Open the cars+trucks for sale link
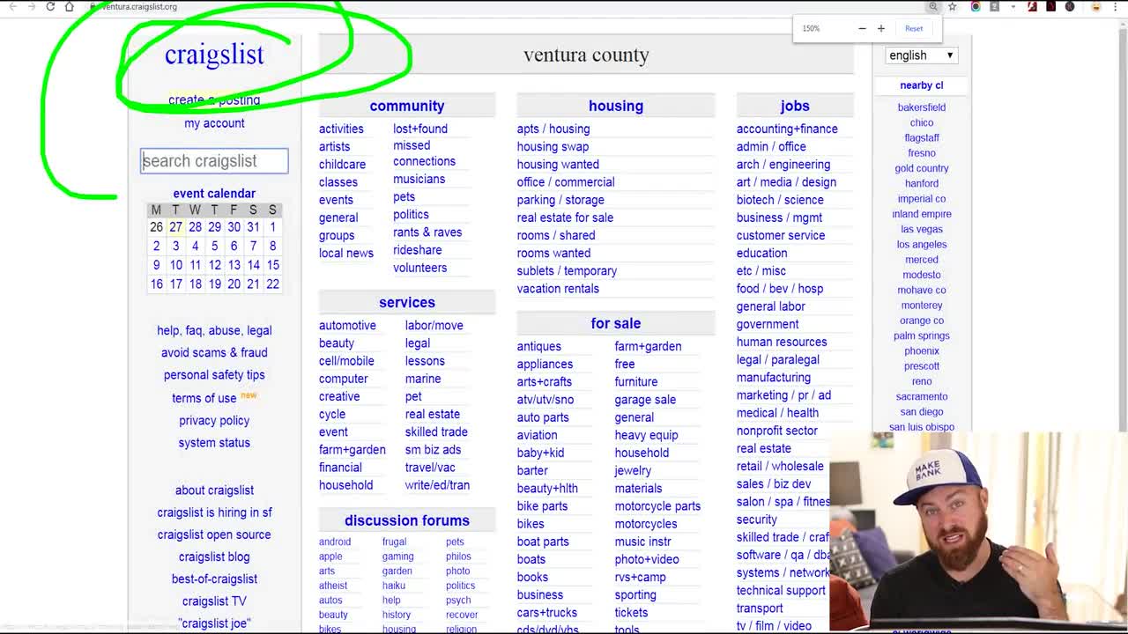The width and height of the screenshot is (1128, 634). click(547, 613)
